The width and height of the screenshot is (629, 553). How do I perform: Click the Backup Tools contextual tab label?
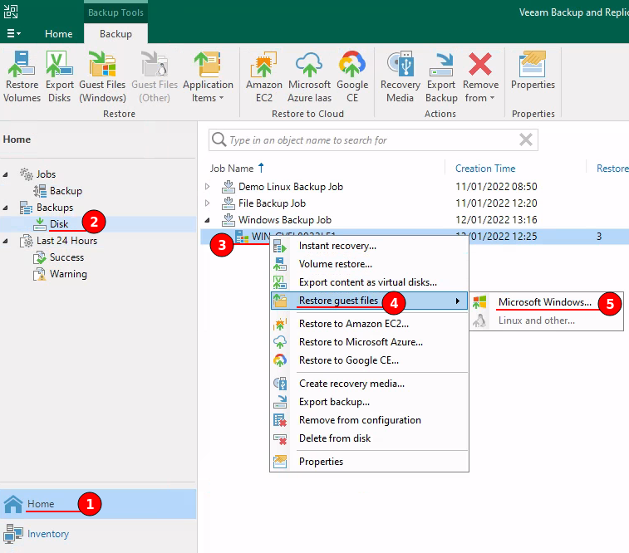[115, 12]
